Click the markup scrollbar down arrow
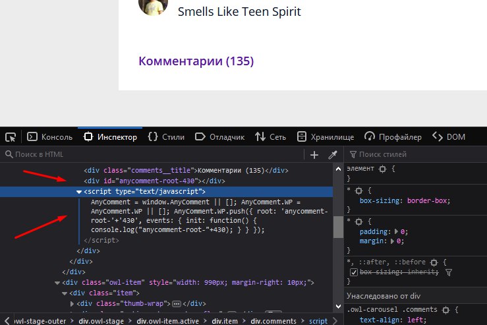The height and width of the screenshot is (325, 487). pos(338,307)
